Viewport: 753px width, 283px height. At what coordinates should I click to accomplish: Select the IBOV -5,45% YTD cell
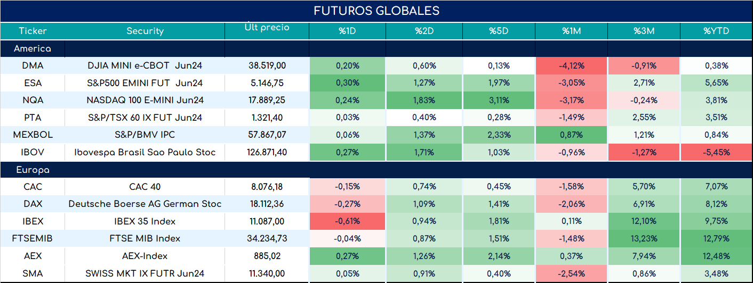point(717,152)
